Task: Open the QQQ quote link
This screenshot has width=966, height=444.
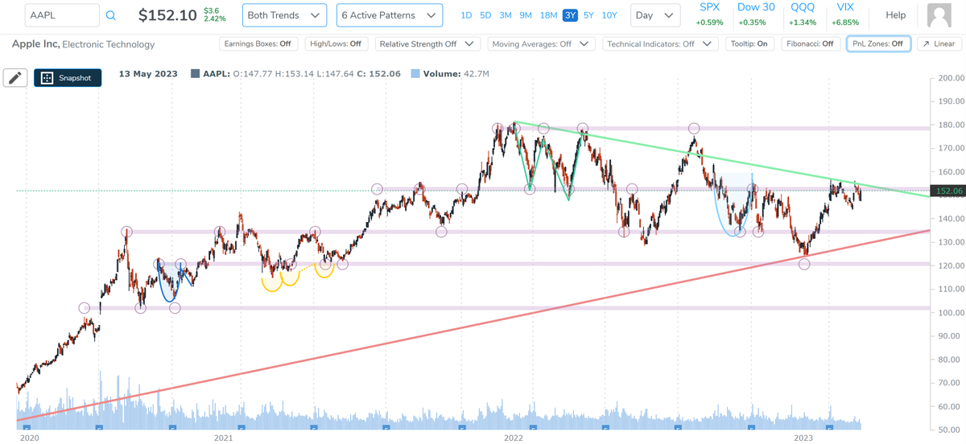Action: (803, 7)
